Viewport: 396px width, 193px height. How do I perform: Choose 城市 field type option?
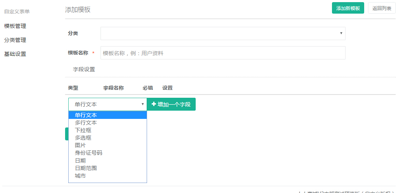tap(80, 176)
